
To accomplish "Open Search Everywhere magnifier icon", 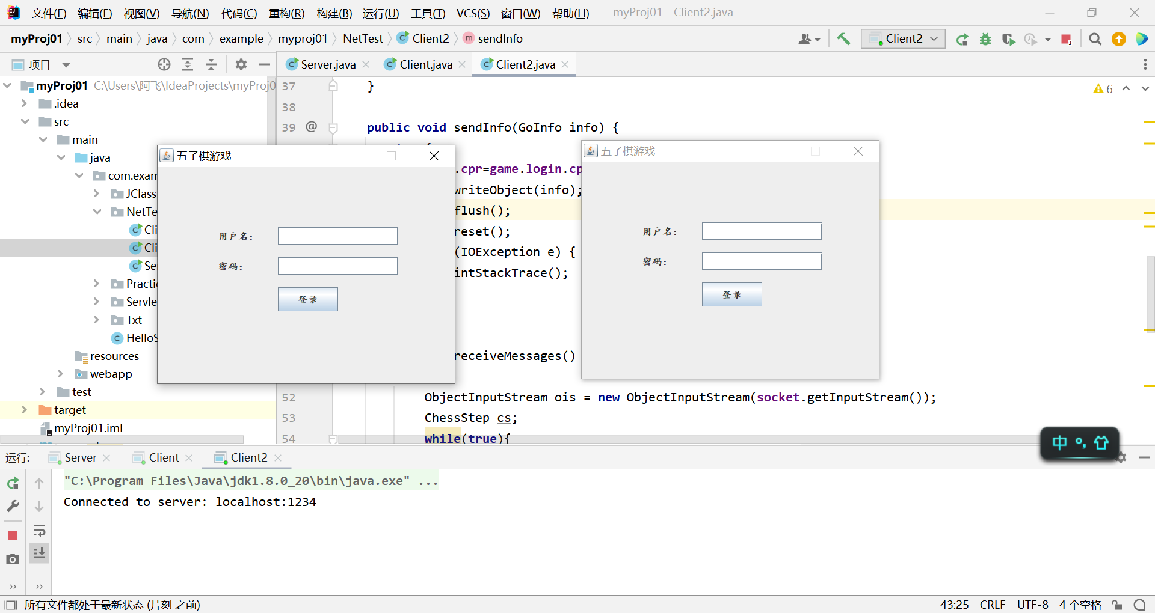I will pos(1095,39).
